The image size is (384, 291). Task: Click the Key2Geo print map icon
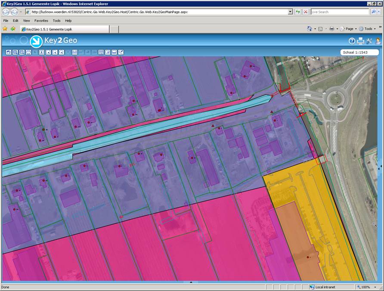point(360,41)
